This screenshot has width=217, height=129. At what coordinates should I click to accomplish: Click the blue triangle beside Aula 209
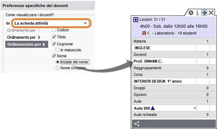click(x=153, y=108)
